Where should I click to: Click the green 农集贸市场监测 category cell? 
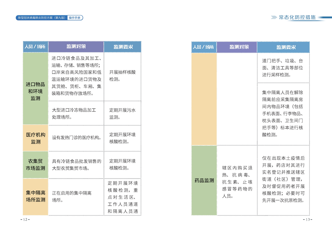tap(35, 164)
